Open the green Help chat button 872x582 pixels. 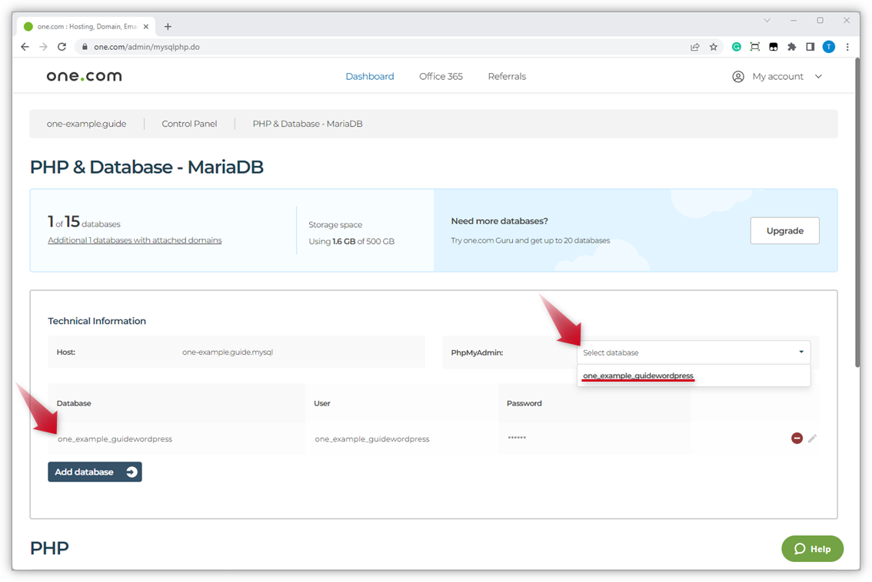click(x=812, y=549)
